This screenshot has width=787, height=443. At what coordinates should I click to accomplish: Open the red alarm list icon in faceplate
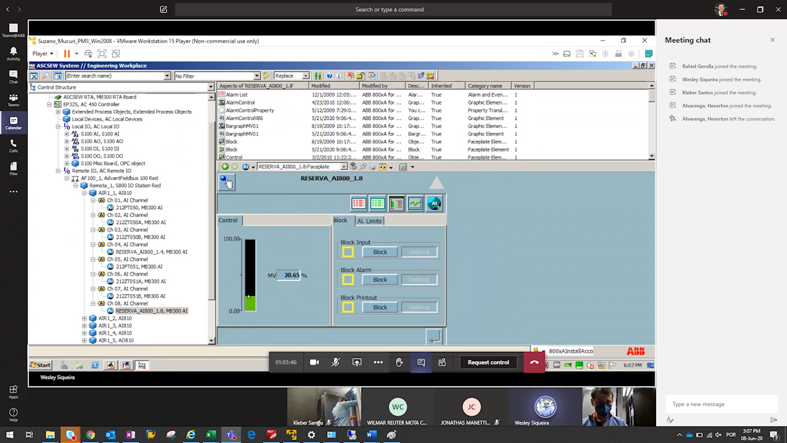tap(358, 204)
